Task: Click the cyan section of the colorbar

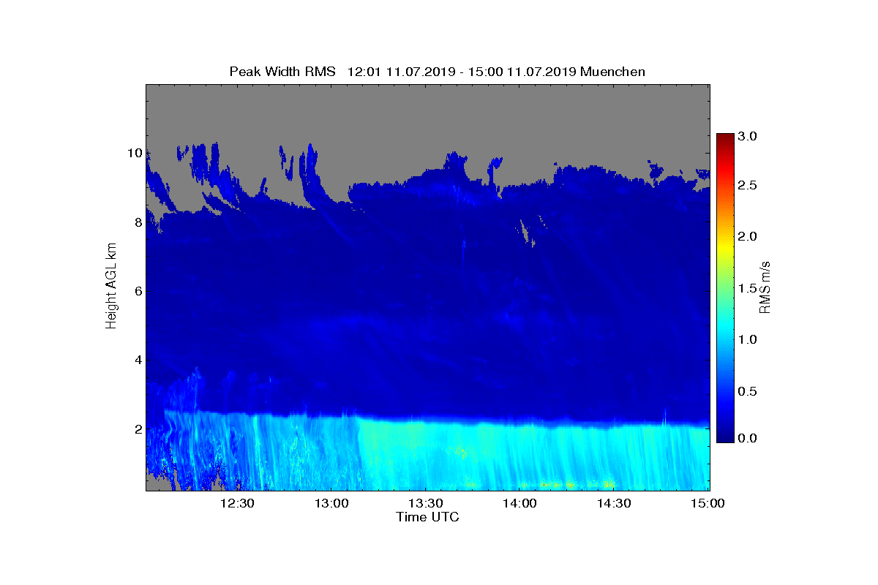Action: [725, 329]
